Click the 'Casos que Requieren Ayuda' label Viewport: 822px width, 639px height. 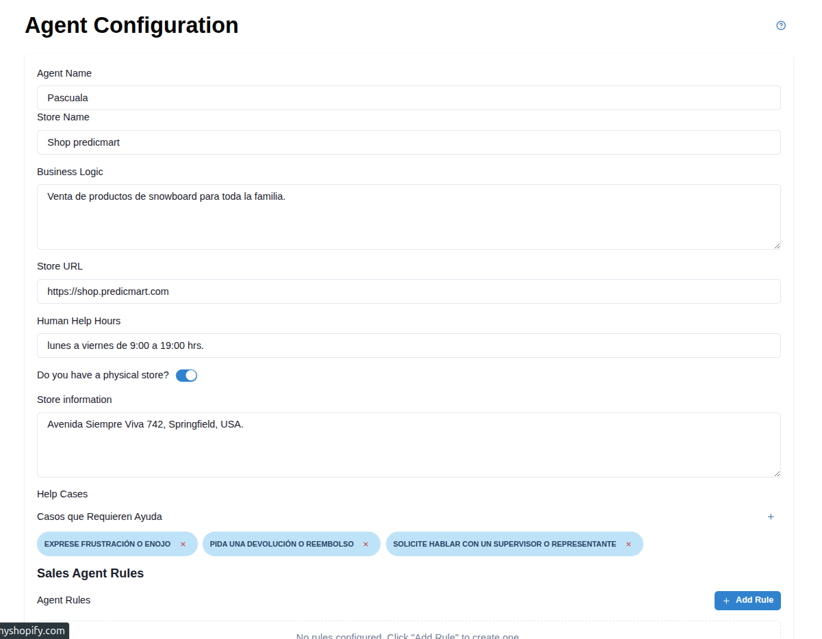(x=99, y=517)
